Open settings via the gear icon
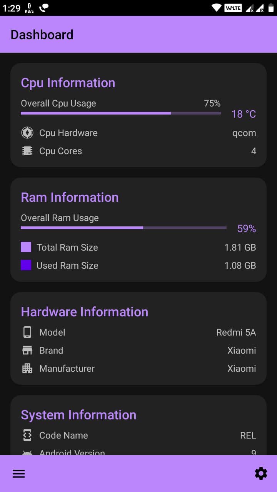This screenshot has height=492, width=277. click(x=261, y=474)
